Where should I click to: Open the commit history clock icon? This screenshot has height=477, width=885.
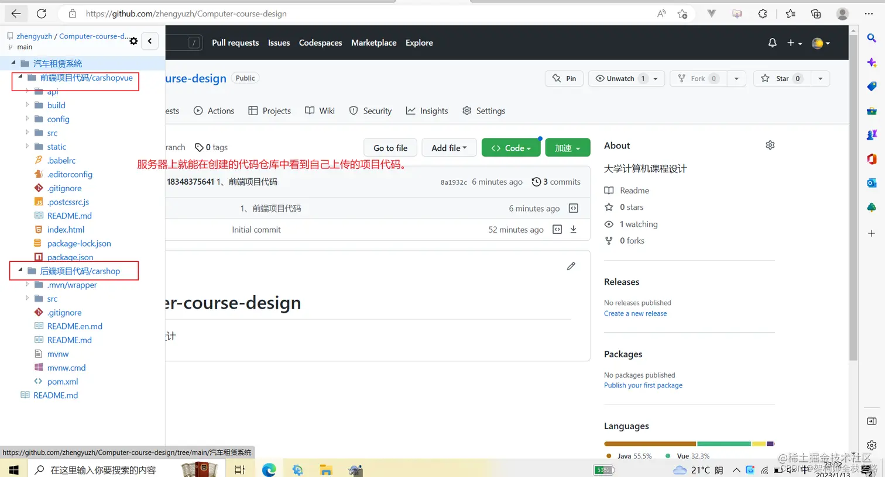[x=536, y=182]
